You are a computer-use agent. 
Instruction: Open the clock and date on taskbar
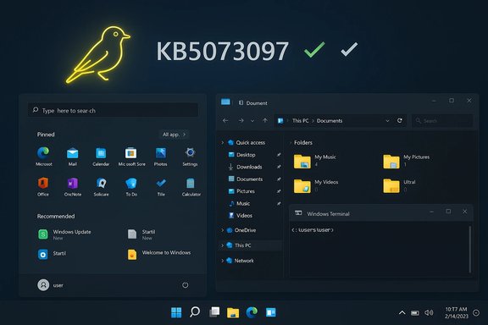point(456,312)
